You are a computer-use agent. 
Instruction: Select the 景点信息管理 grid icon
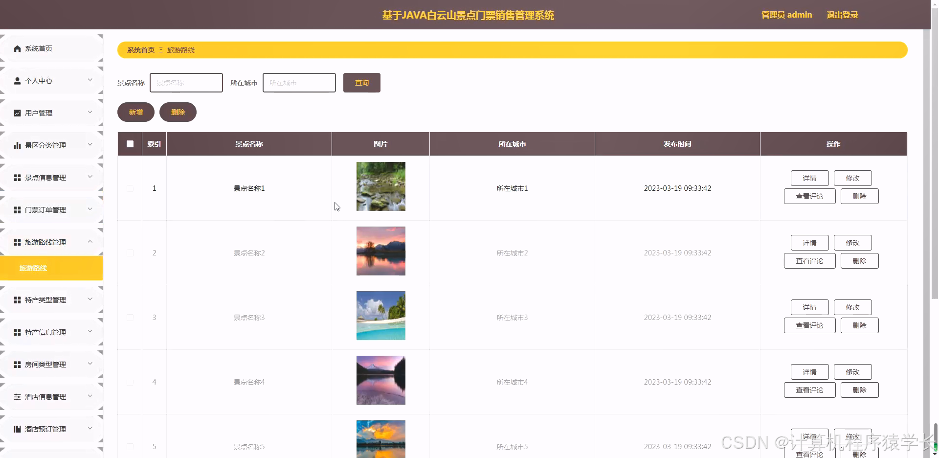(x=17, y=177)
